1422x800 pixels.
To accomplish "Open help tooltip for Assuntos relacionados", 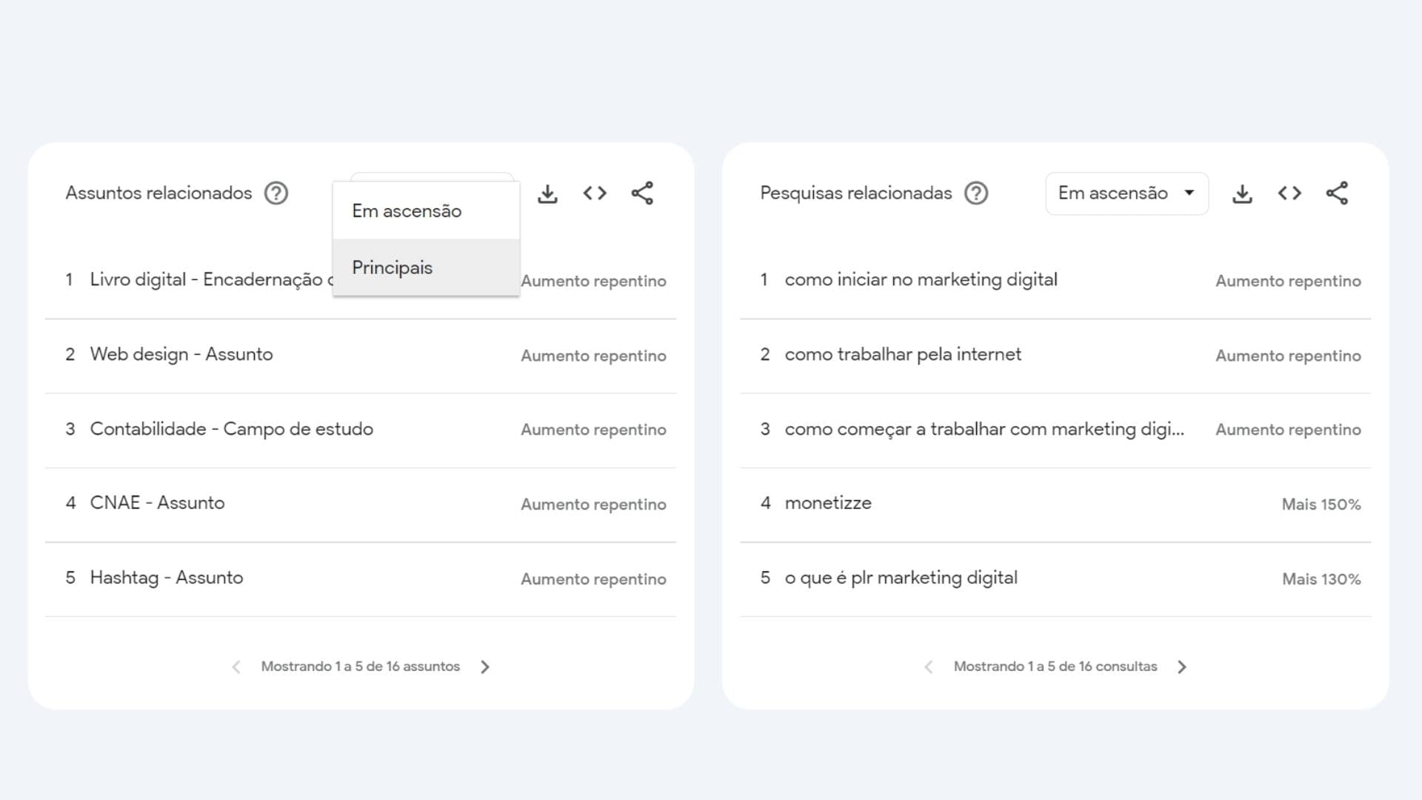I will 276,193.
